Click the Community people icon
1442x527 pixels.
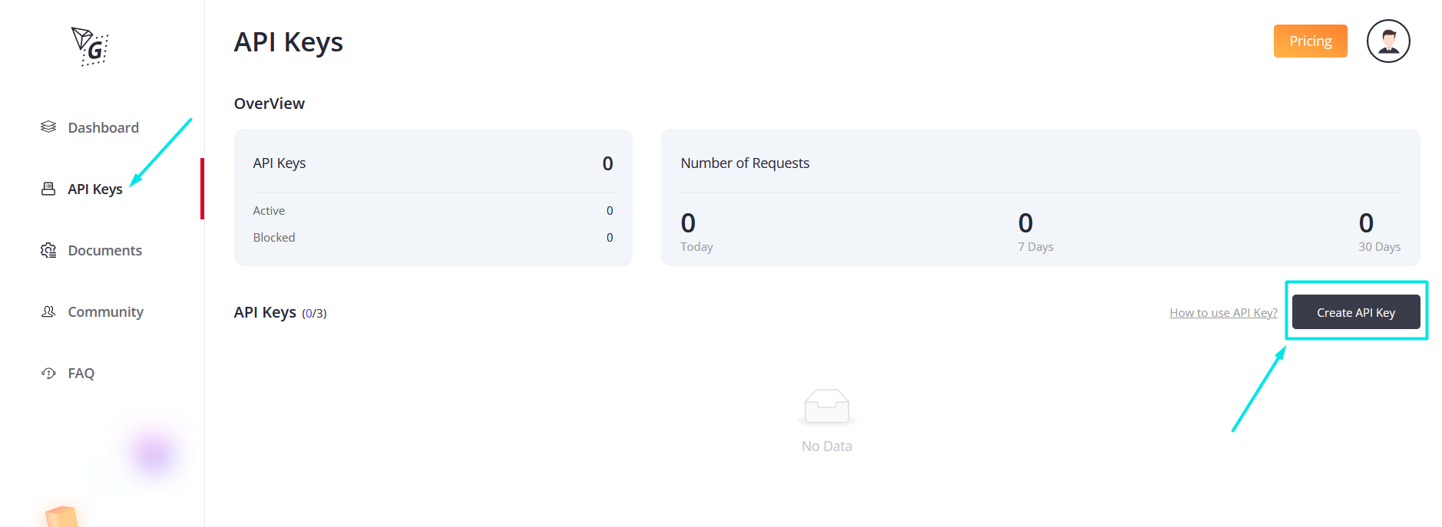point(48,311)
